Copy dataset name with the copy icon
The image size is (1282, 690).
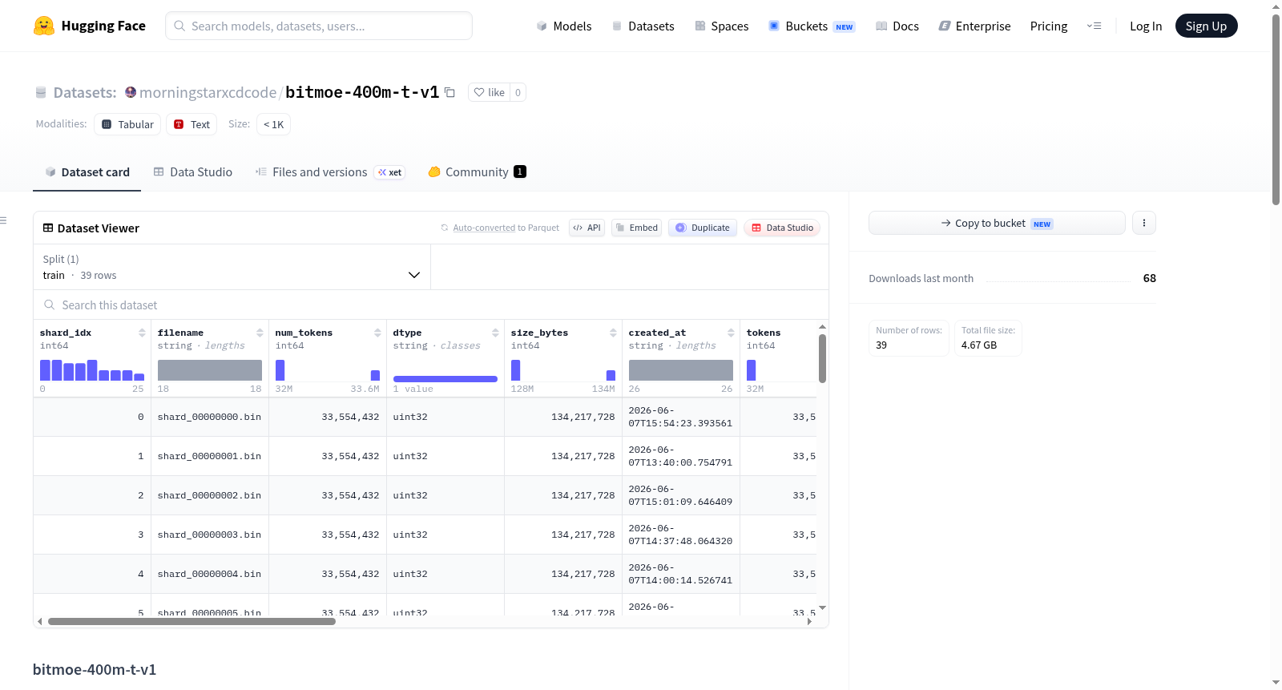tap(450, 93)
